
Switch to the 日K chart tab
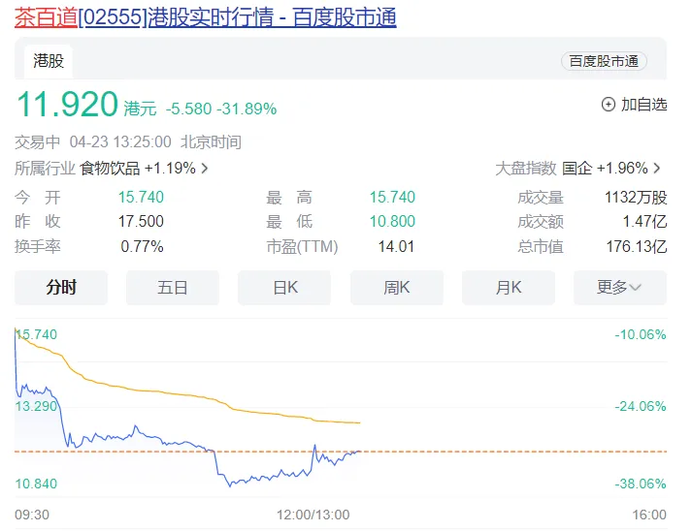click(284, 288)
